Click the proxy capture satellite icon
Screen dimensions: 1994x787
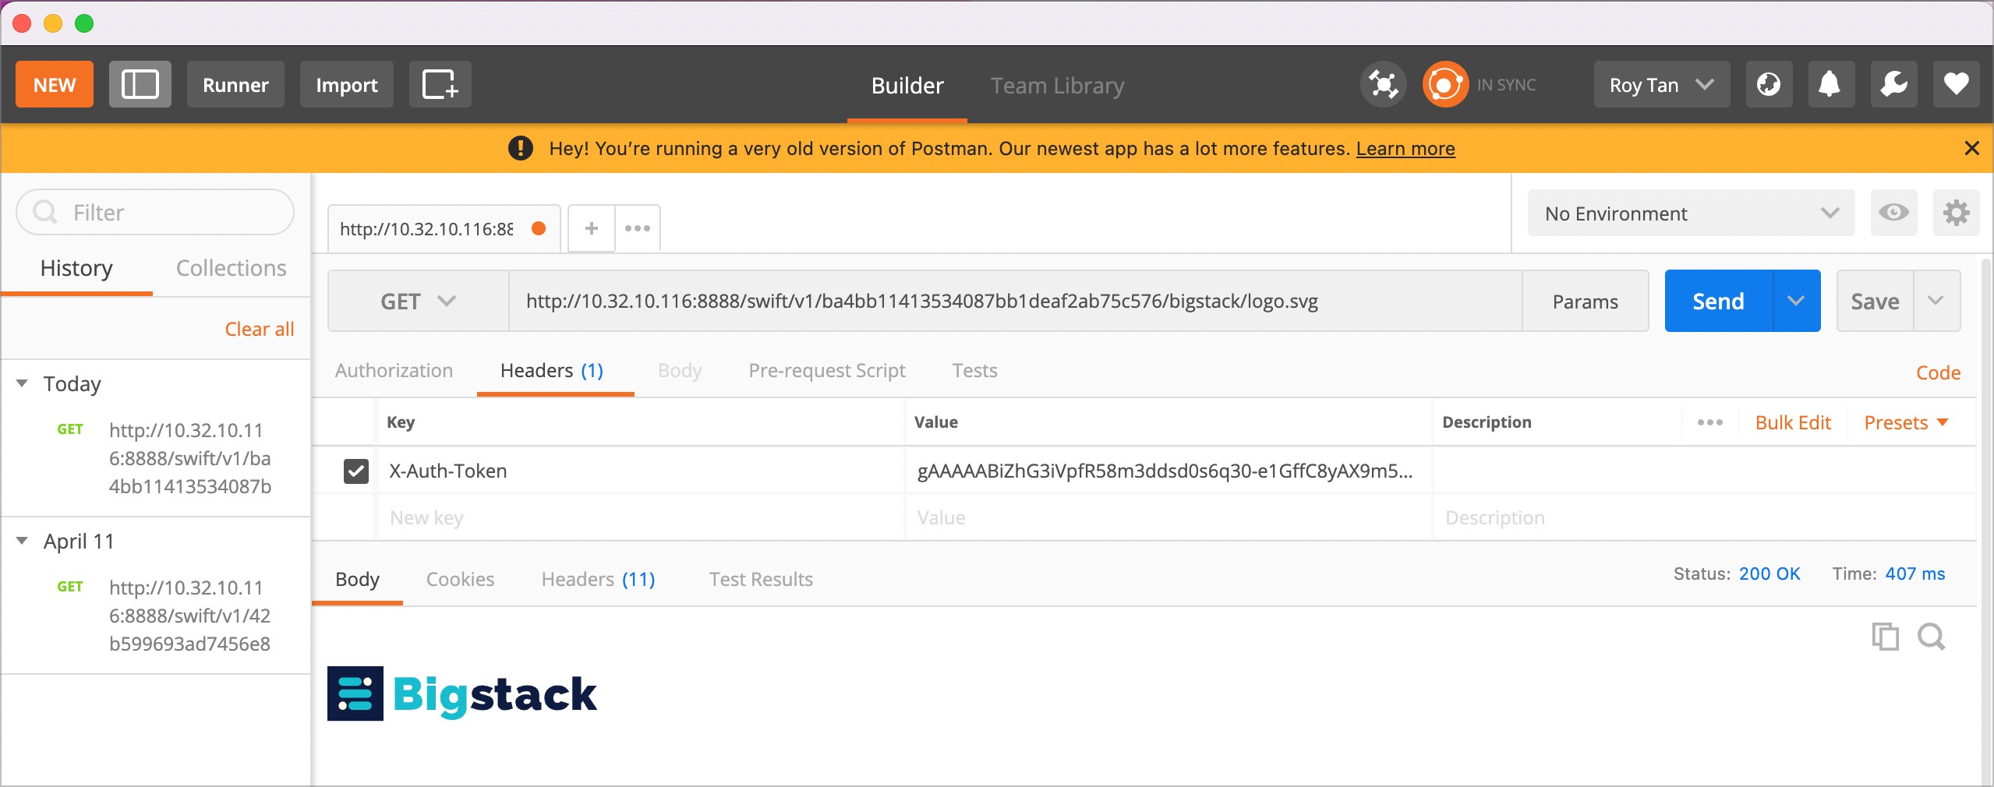click(1383, 84)
